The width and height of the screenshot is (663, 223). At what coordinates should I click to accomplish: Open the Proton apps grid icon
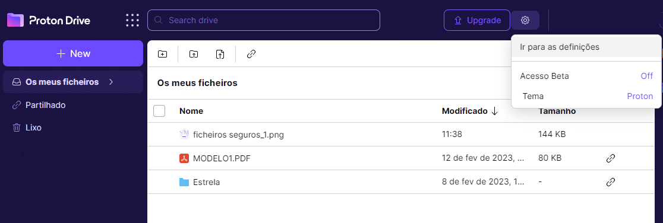click(x=132, y=20)
